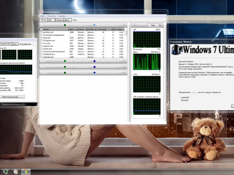
Task: Click green legend square in Память header
Action: pyautogui.click(x=65, y=73)
